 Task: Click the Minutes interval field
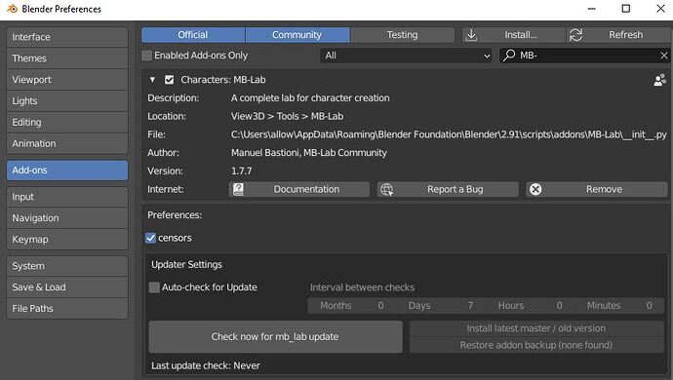pyautogui.click(x=619, y=306)
